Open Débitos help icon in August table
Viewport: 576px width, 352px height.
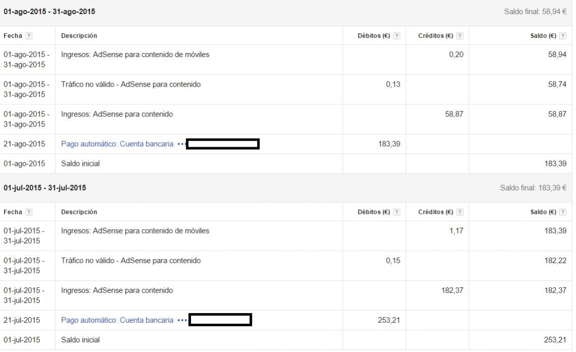coord(396,36)
